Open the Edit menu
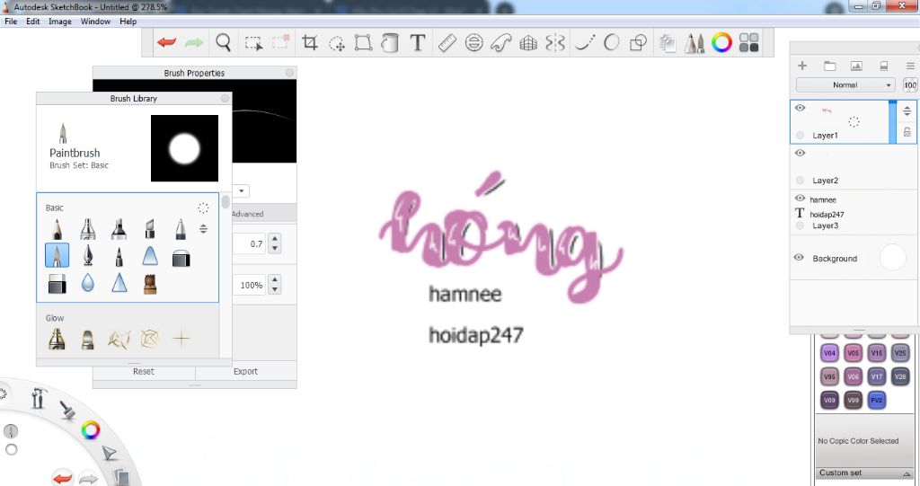 [33, 22]
